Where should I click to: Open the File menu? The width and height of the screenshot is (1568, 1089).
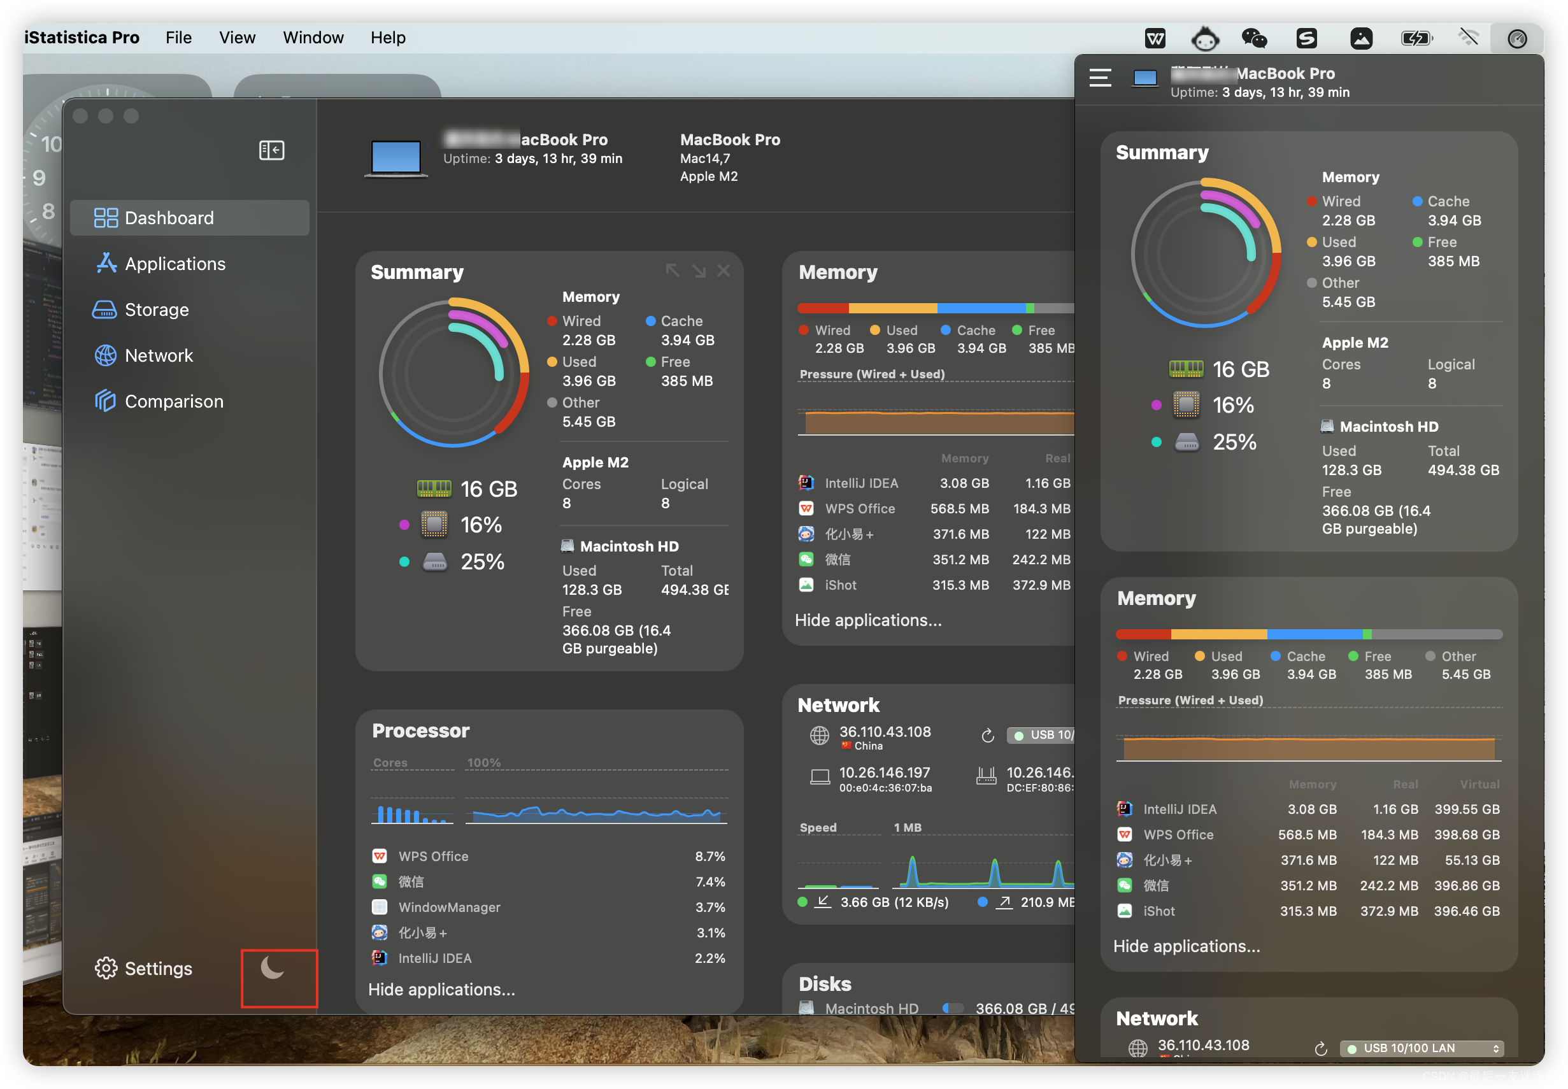[178, 38]
